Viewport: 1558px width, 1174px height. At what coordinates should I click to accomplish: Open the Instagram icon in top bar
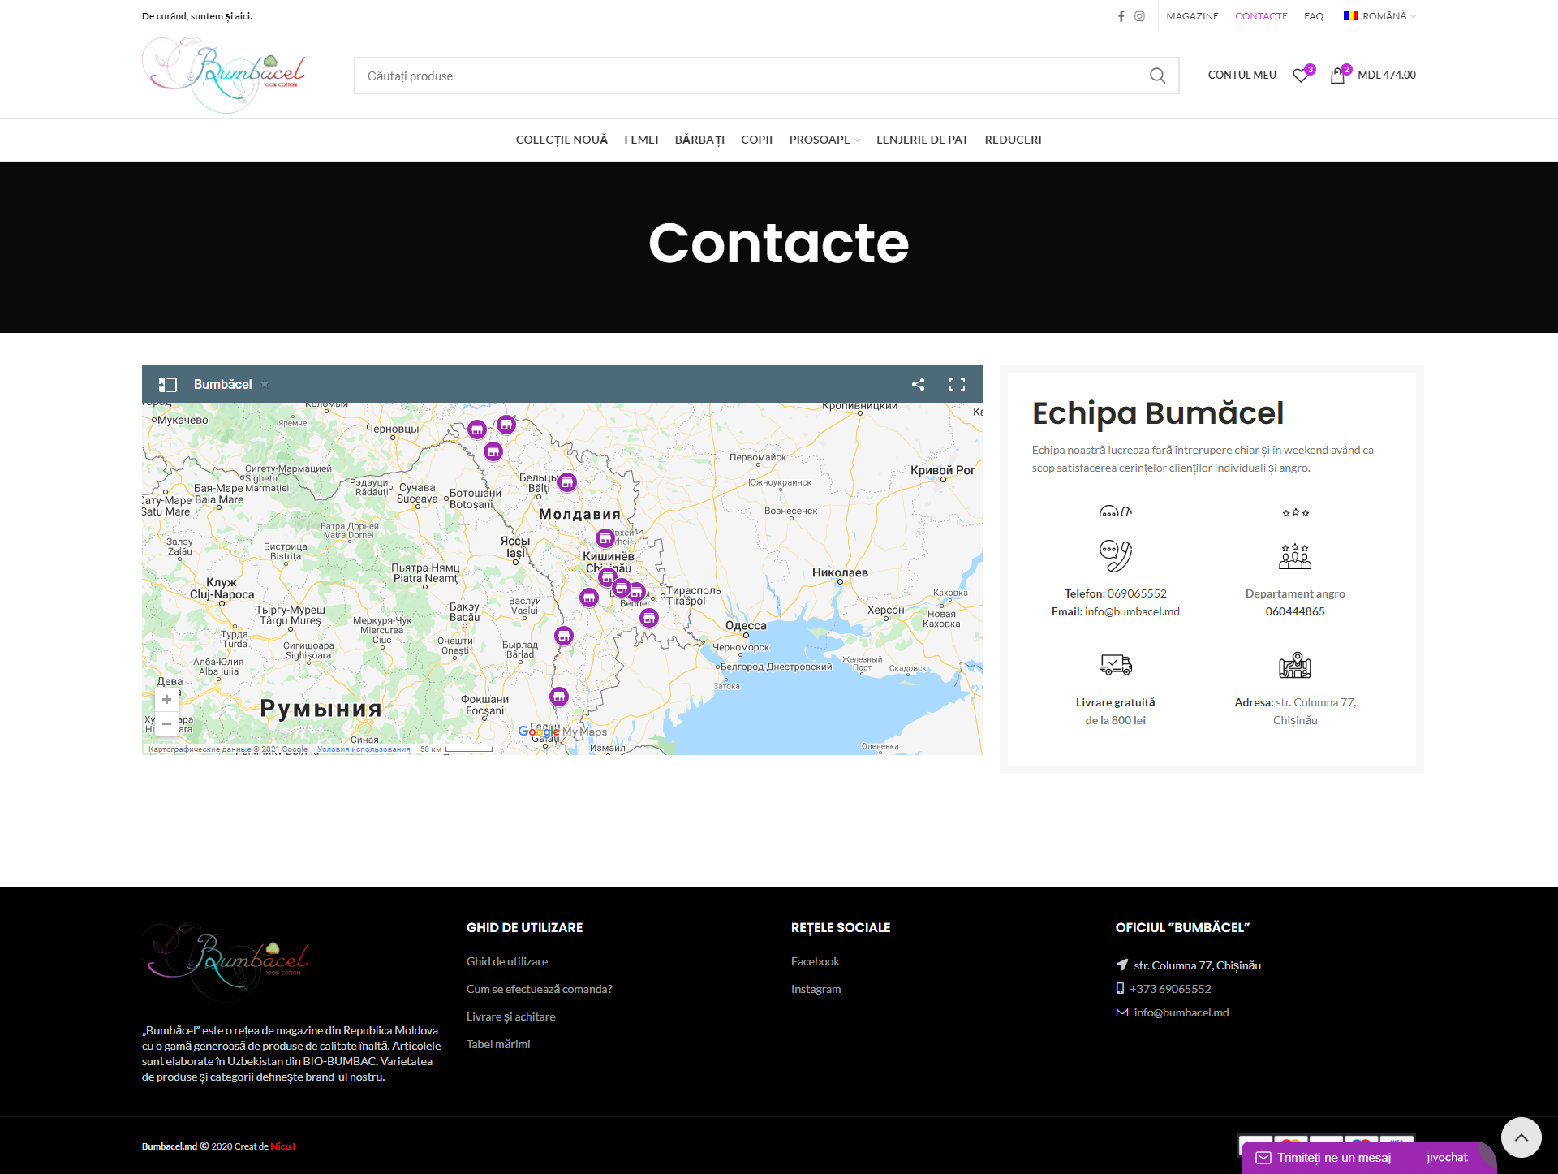(x=1139, y=16)
